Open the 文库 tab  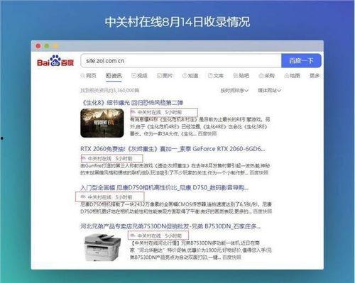(216, 76)
